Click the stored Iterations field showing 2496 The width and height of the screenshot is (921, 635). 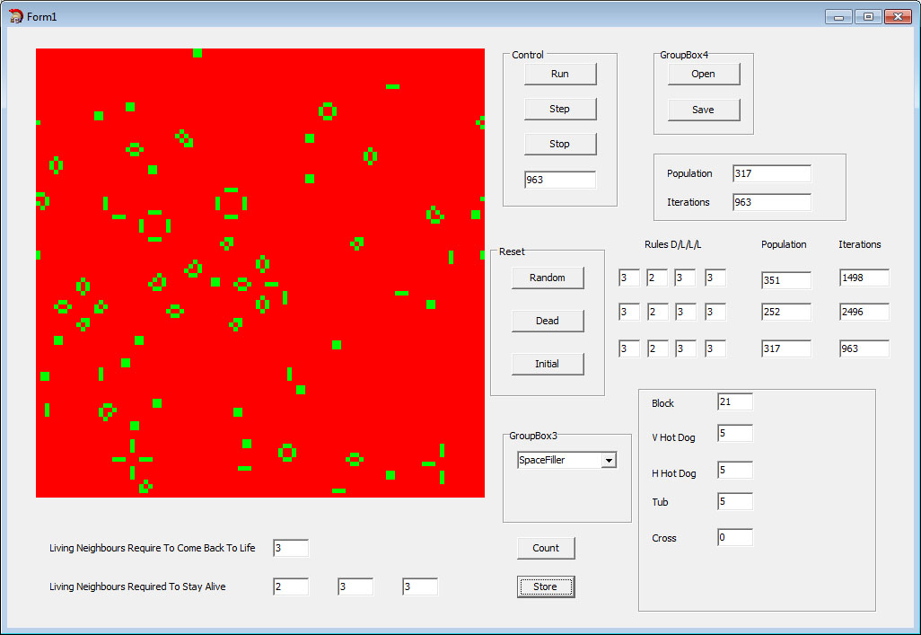pyautogui.click(x=864, y=312)
